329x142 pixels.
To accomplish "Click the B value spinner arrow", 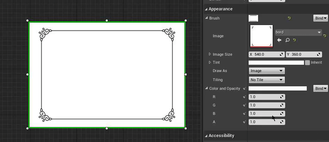I will [x=282, y=114].
